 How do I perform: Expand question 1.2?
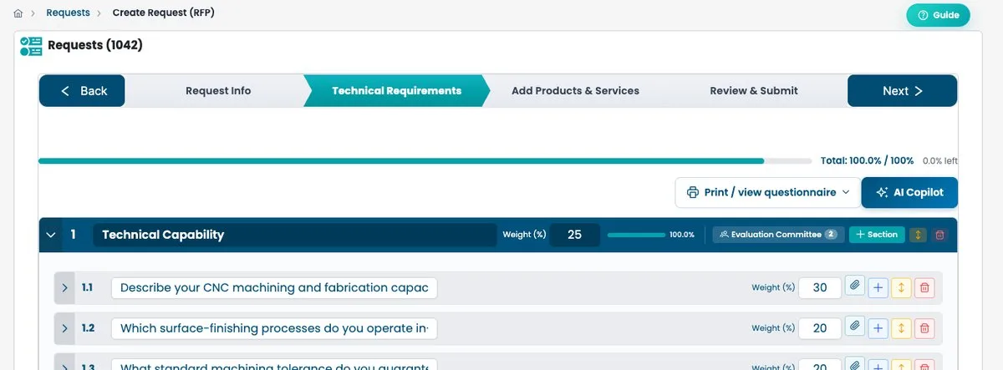point(64,328)
